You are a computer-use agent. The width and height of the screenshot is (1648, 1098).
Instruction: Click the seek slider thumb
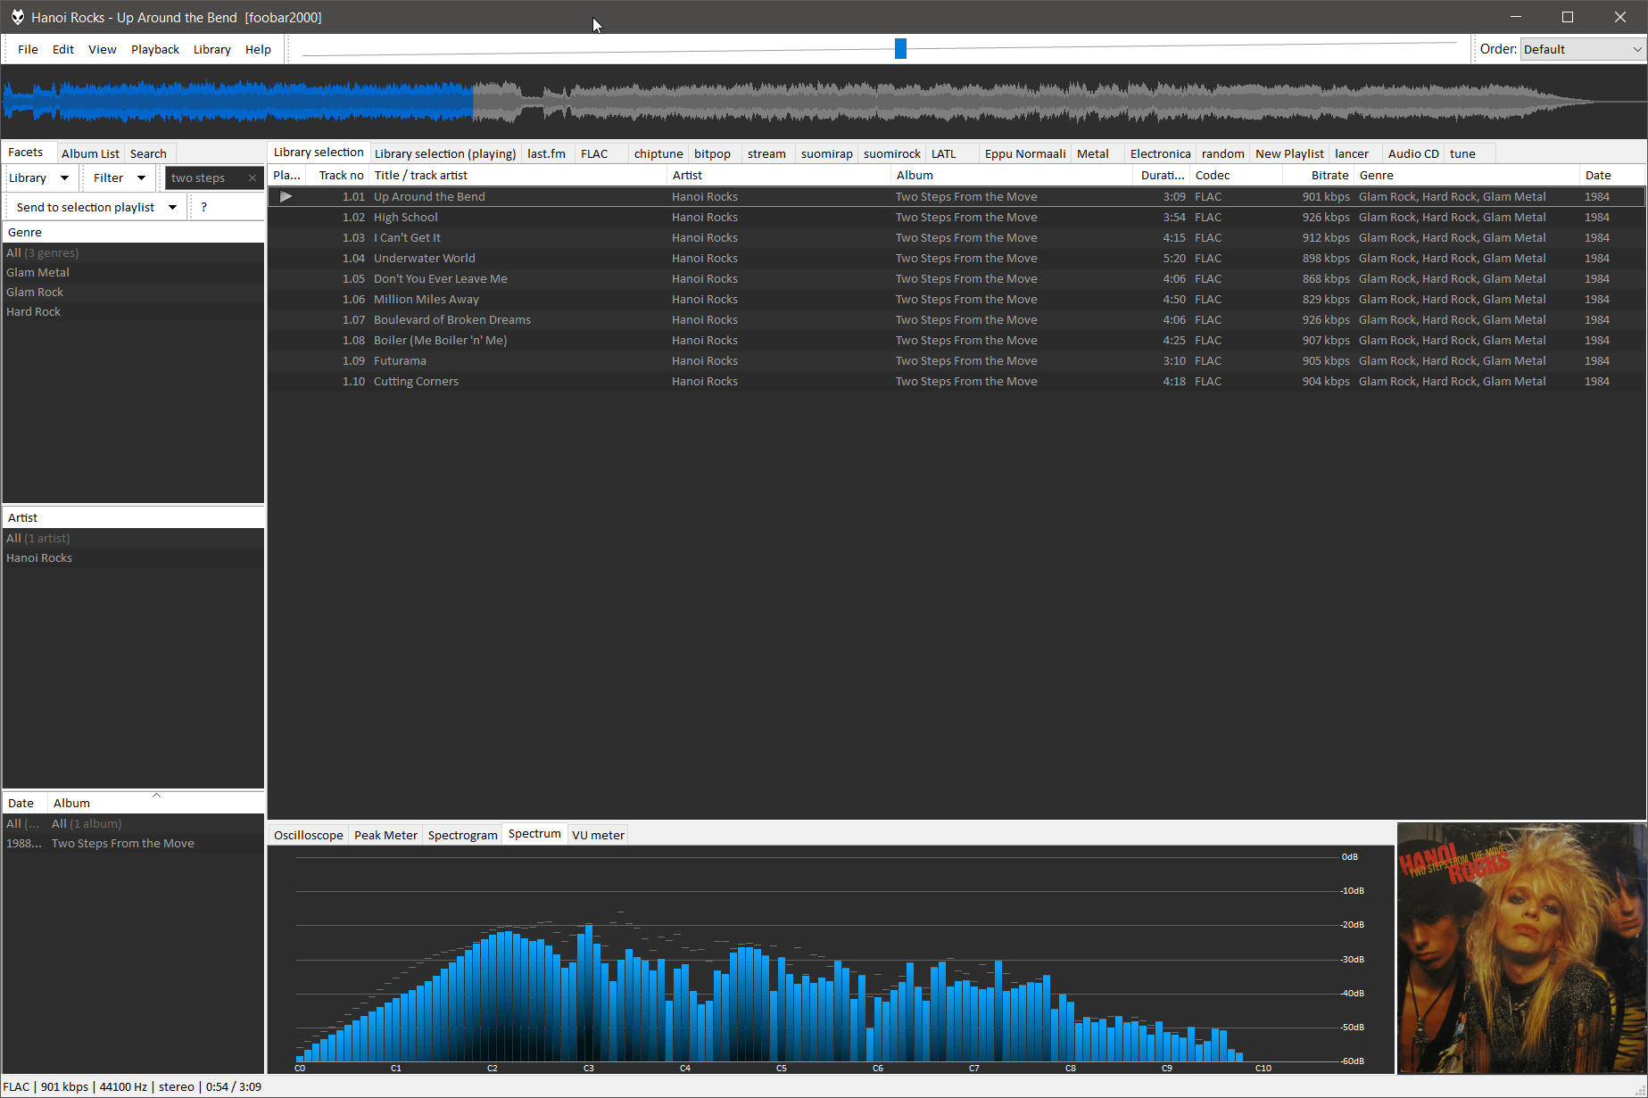pyautogui.click(x=900, y=49)
